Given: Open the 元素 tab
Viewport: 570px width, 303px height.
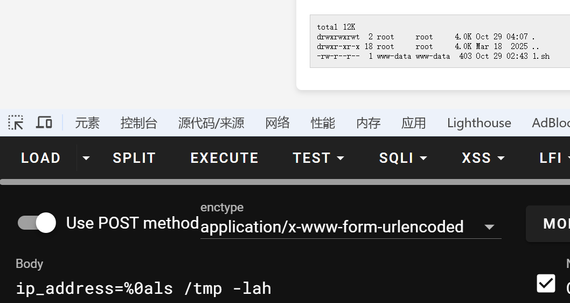Looking at the screenshot, I should pos(87,123).
